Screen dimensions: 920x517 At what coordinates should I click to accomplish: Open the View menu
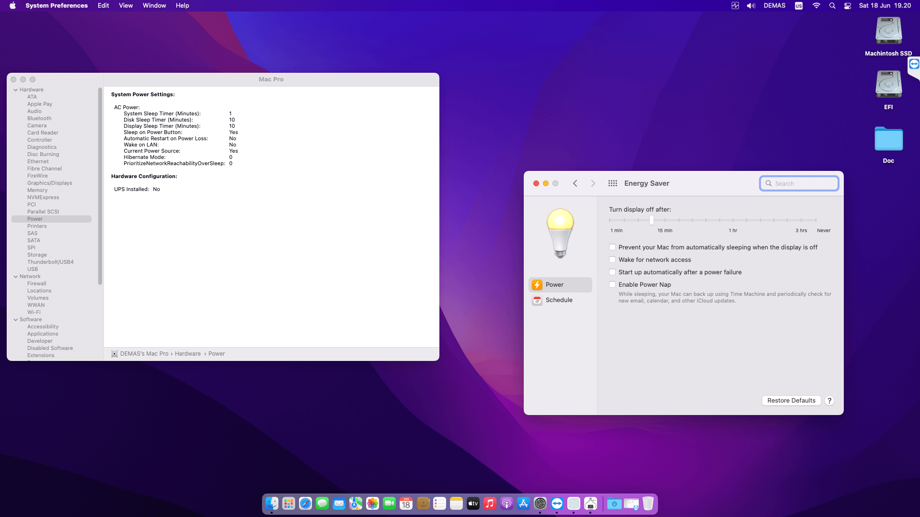pos(126,6)
